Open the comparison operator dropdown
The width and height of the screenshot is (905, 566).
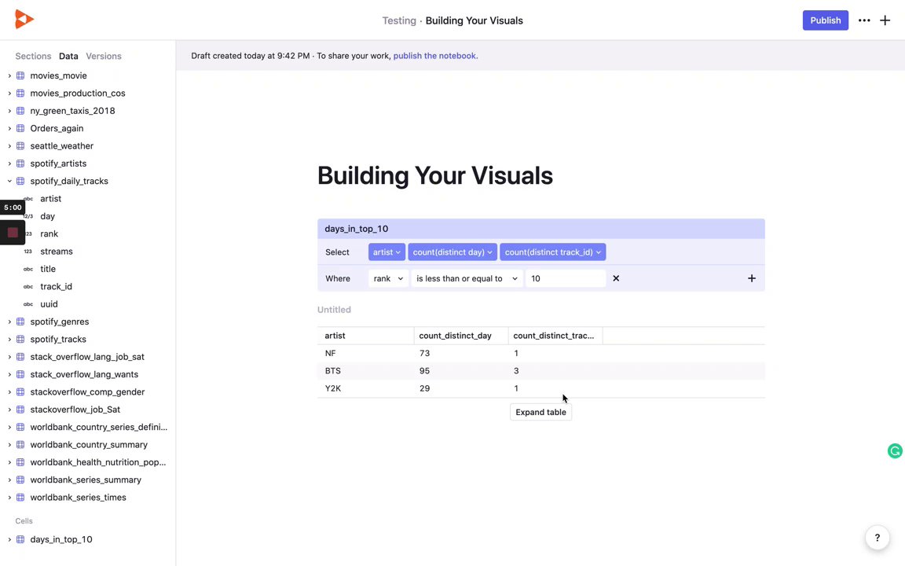pos(467,278)
